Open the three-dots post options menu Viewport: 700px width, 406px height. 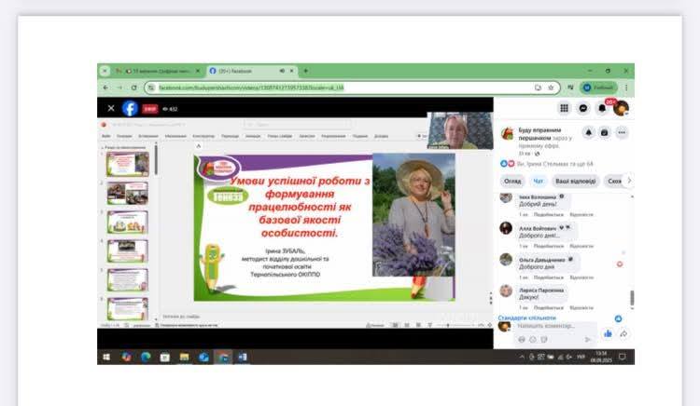tap(622, 133)
